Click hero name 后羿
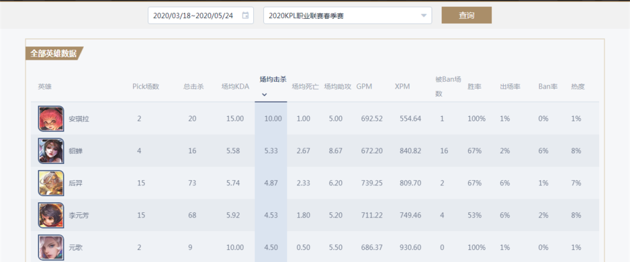Screen dimensions: 630x262 point(76,183)
